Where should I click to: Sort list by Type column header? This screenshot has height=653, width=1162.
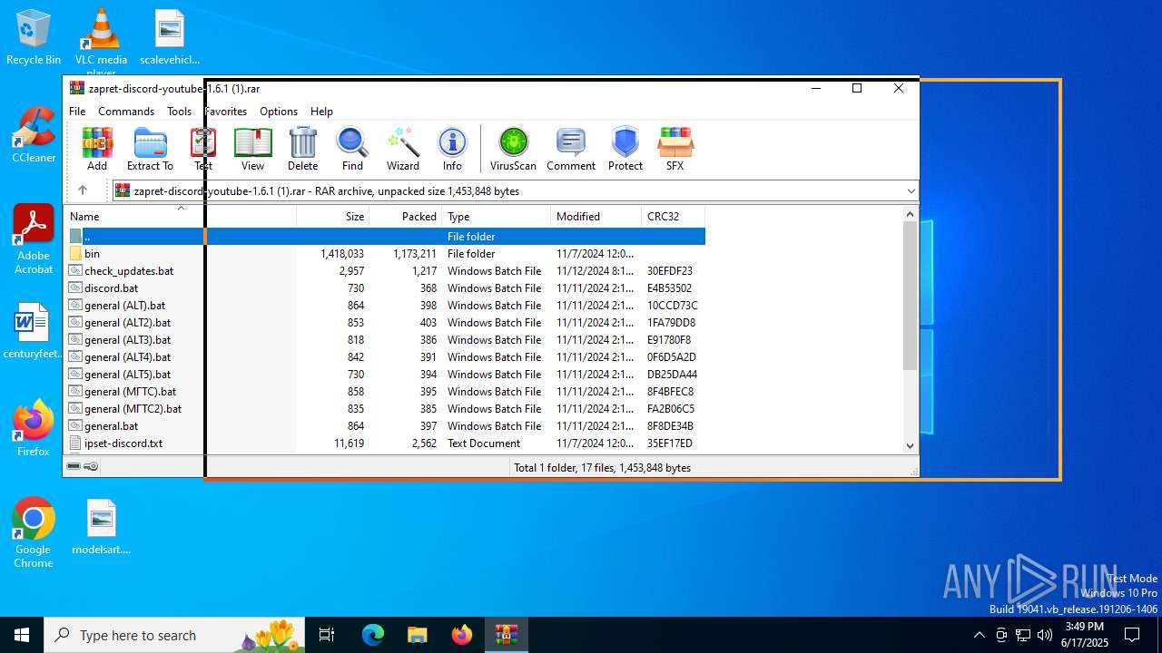(497, 216)
